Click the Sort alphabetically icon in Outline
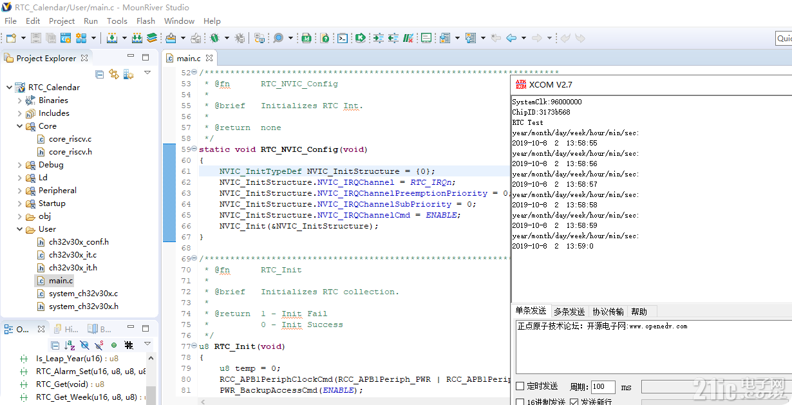Screen dimensions: 792x405 coord(70,345)
